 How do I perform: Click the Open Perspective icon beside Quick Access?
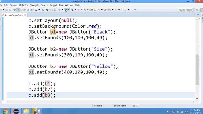pyautogui.click(x=197, y=10)
